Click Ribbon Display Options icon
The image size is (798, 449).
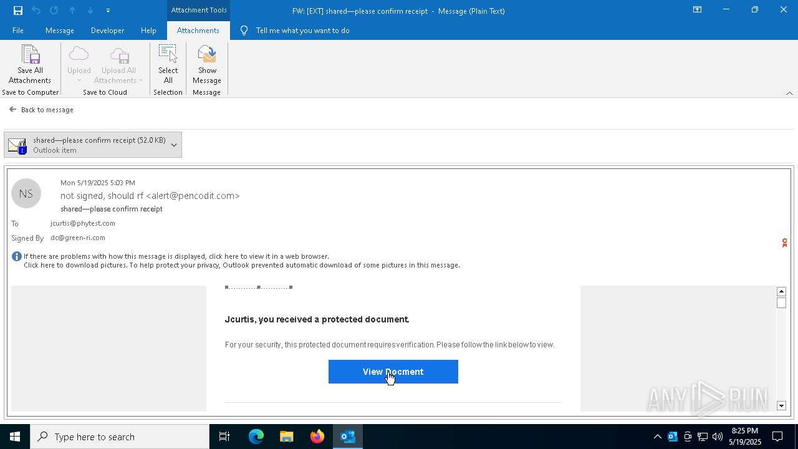coord(698,10)
